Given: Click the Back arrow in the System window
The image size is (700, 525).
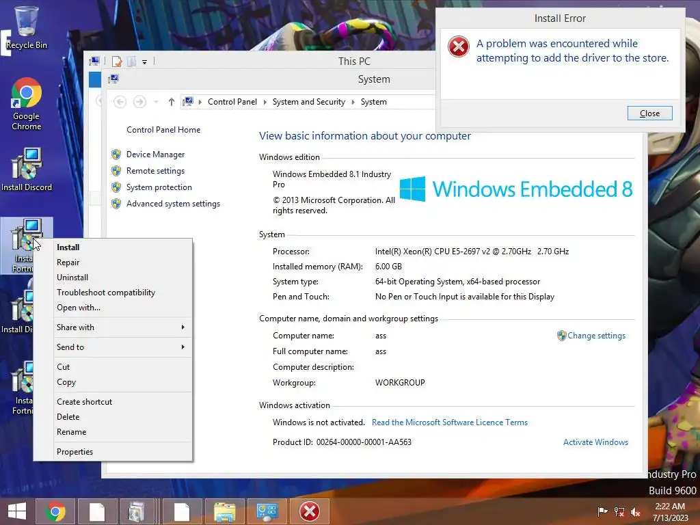Looking at the screenshot, I should click(x=120, y=102).
